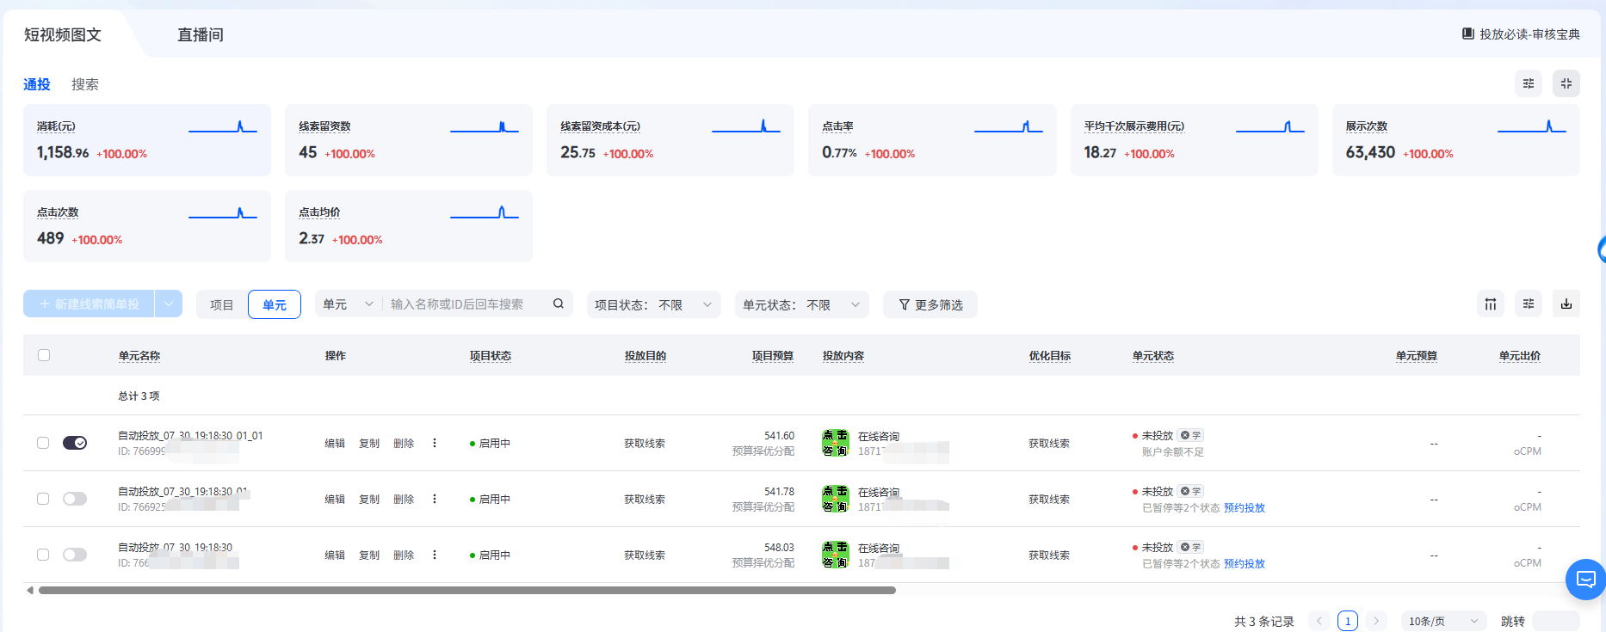Open the 投放必读-审核宝典 guide book icon
1606x632 pixels.
point(1468,34)
